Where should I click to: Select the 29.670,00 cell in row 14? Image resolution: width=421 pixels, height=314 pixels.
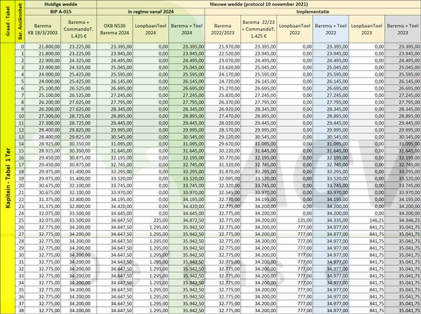[223, 144]
